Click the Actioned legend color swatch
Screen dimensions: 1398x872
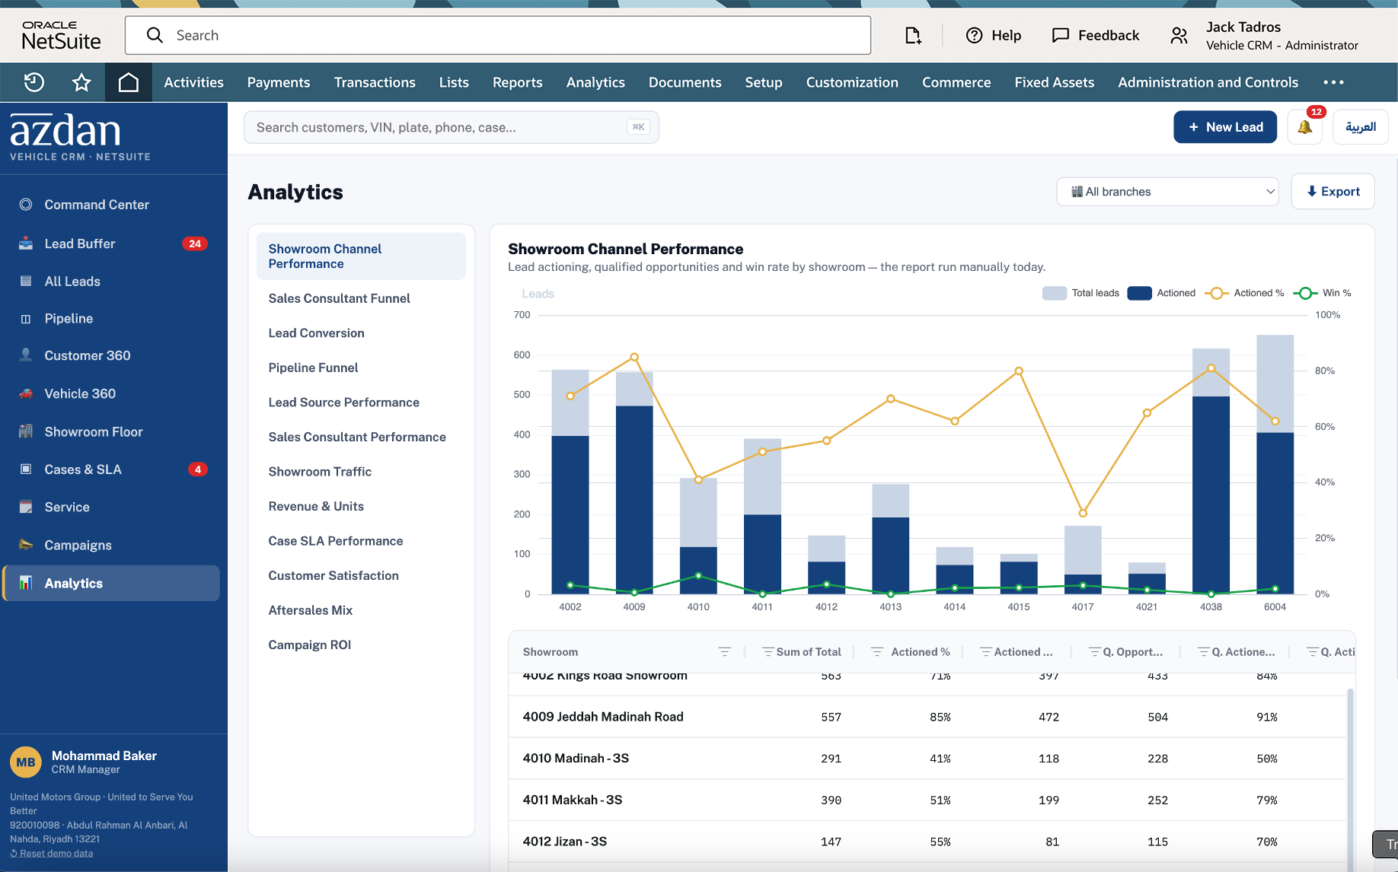point(1139,293)
